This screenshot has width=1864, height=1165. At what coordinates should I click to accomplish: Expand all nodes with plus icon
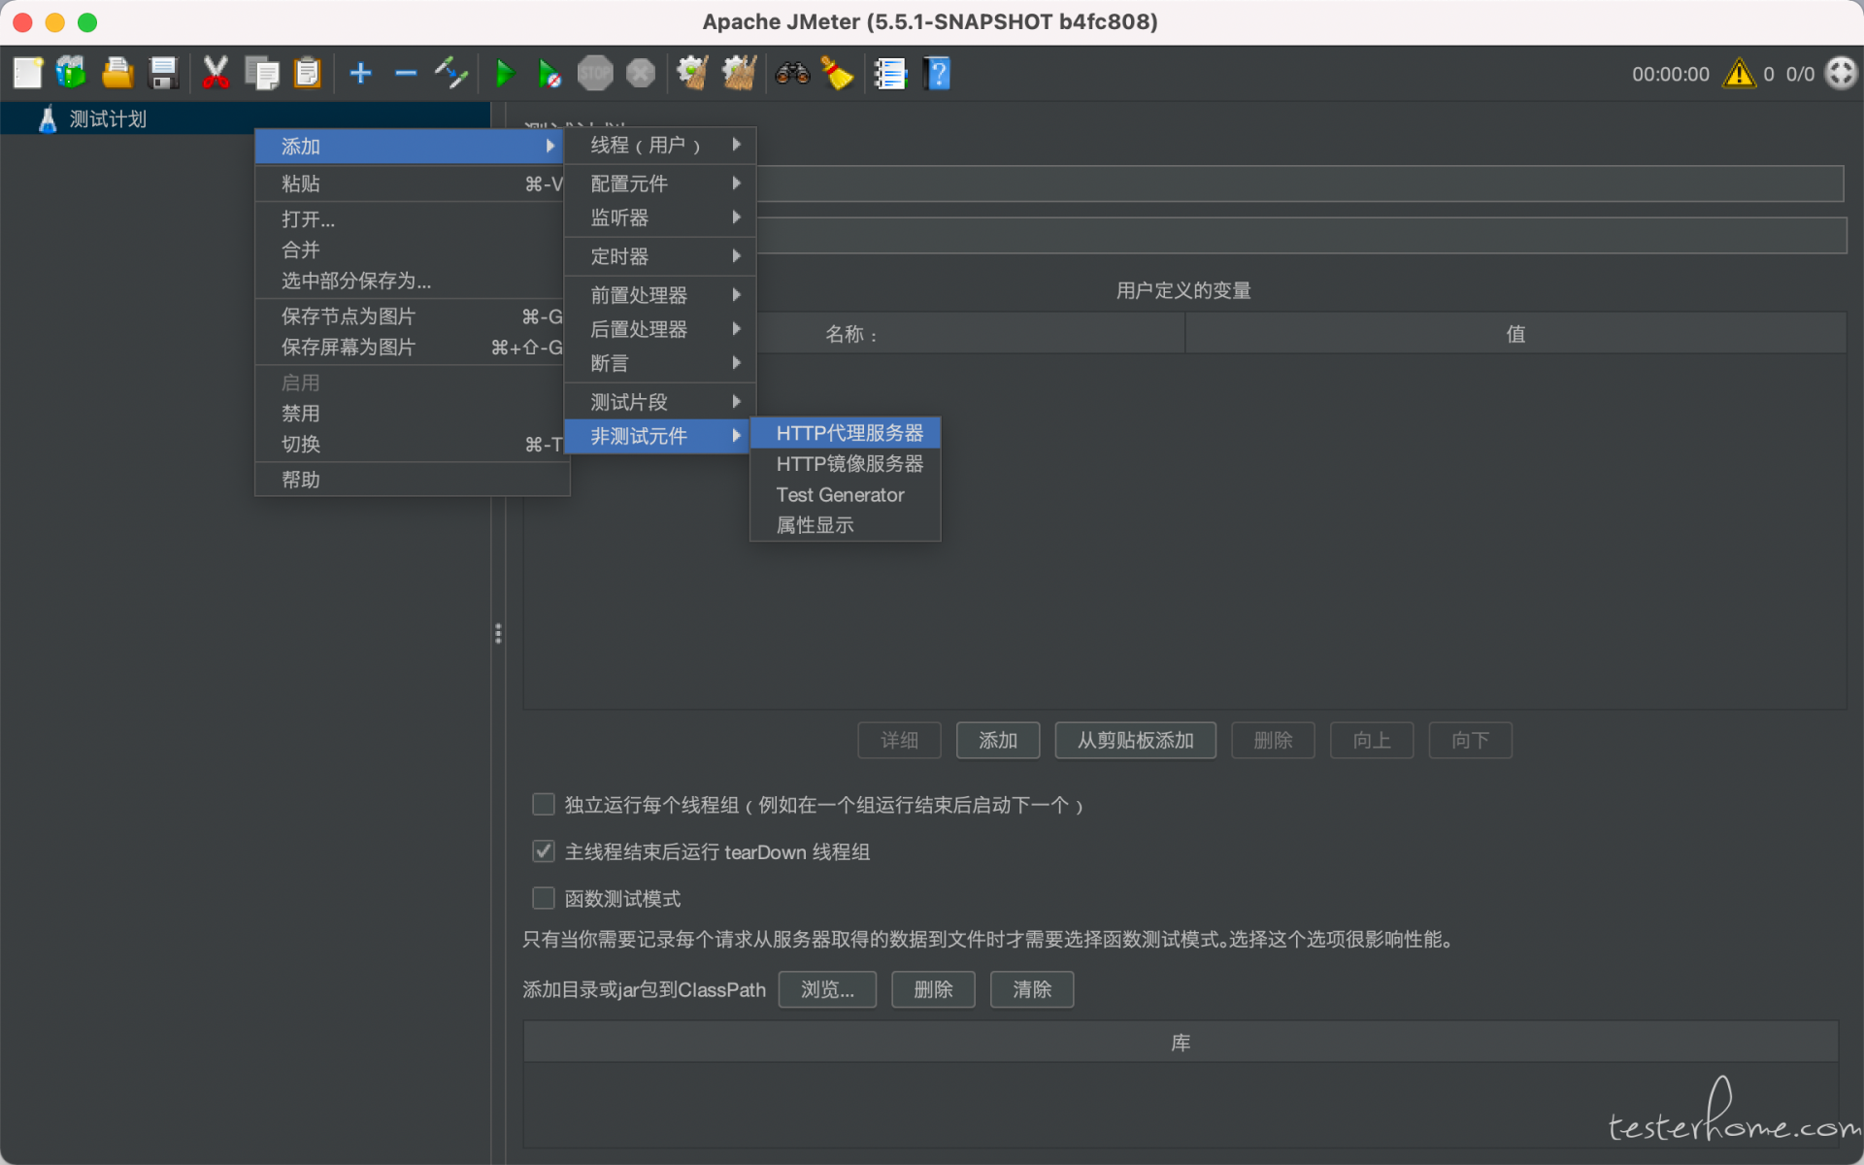[x=360, y=73]
